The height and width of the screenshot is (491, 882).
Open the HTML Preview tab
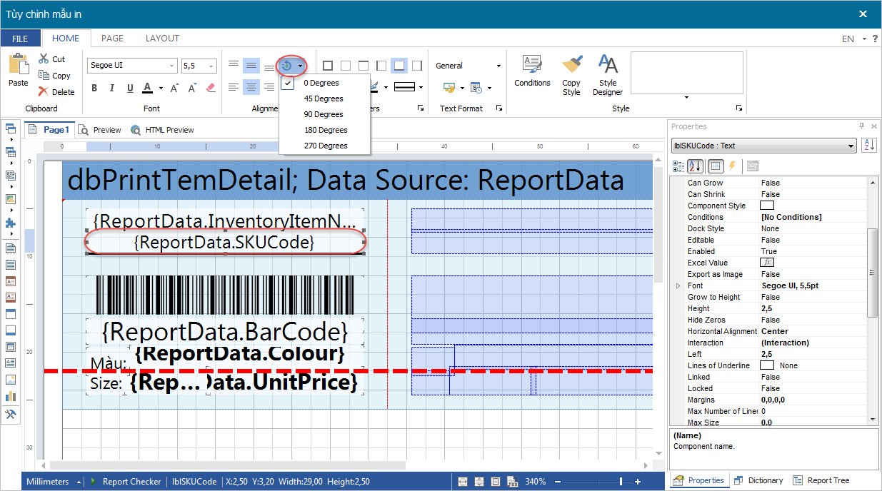163,130
